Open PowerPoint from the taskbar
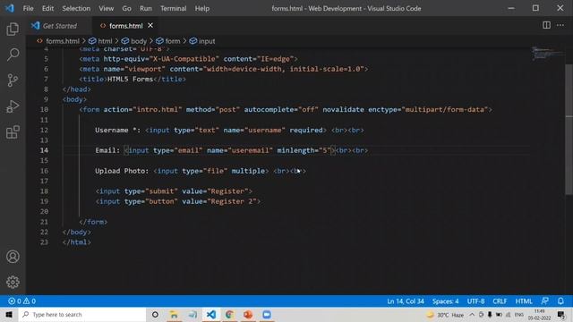Image resolution: width=573 pixels, height=322 pixels. [x=248, y=314]
